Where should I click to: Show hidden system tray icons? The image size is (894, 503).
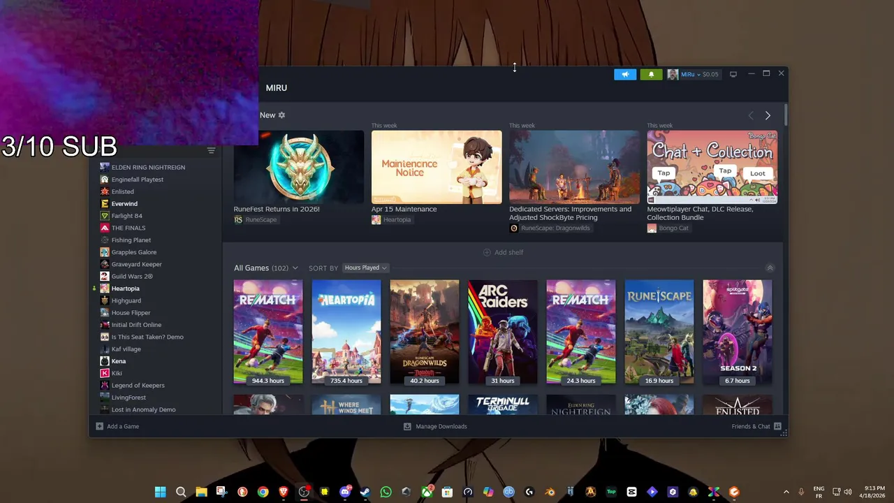[786, 492]
